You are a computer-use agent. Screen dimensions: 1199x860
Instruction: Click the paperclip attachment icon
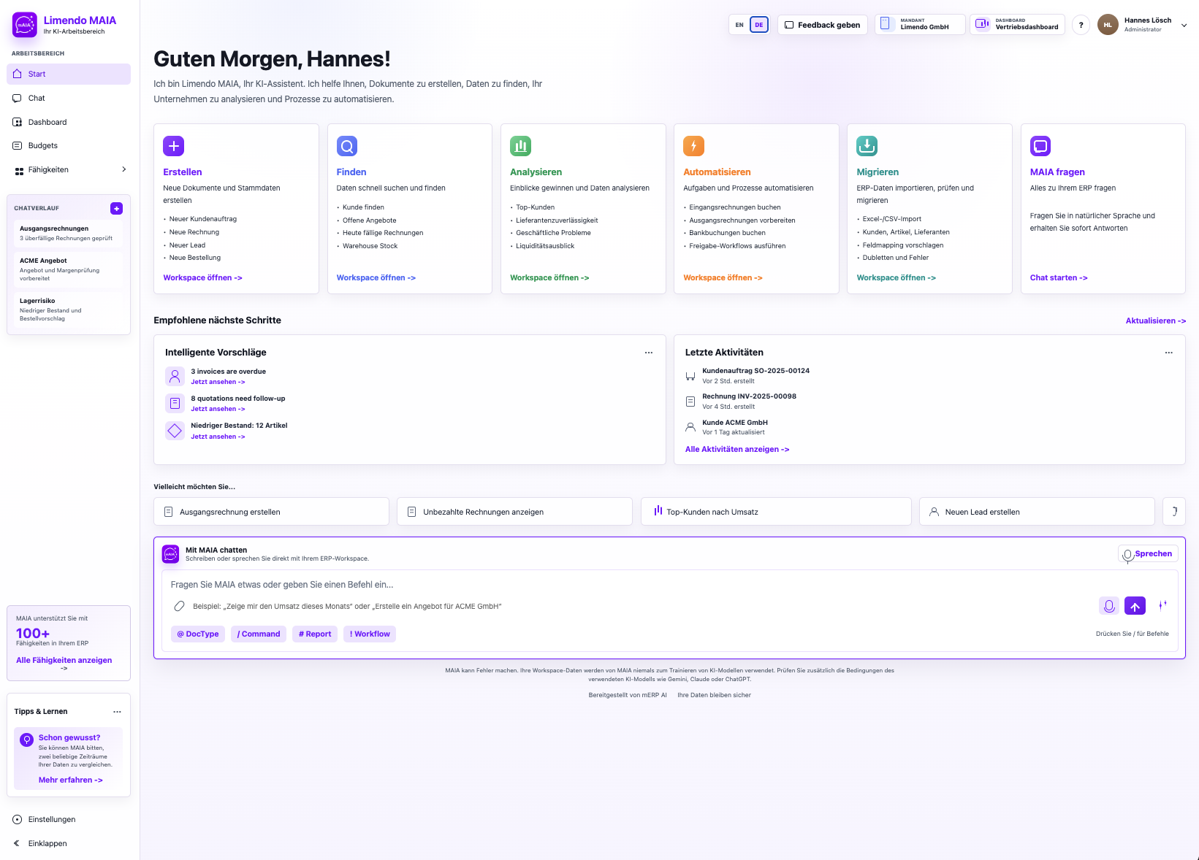179,606
